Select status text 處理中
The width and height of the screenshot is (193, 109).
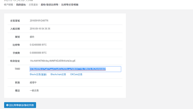(33, 83)
